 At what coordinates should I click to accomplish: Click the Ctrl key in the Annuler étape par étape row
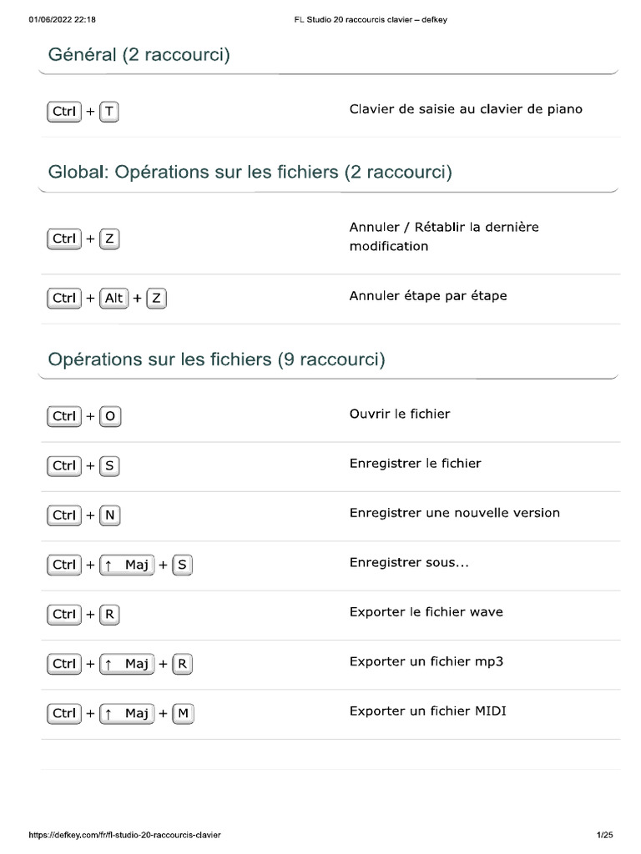tap(64, 299)
